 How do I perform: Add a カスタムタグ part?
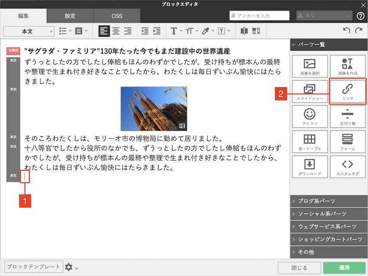pos(348,167)
